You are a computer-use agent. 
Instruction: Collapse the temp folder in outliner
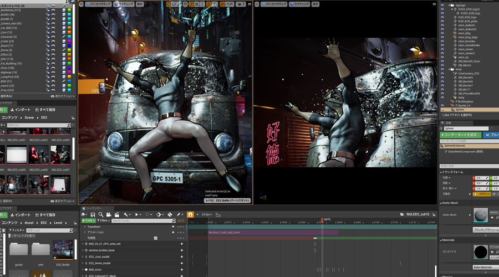click(449, 69)
